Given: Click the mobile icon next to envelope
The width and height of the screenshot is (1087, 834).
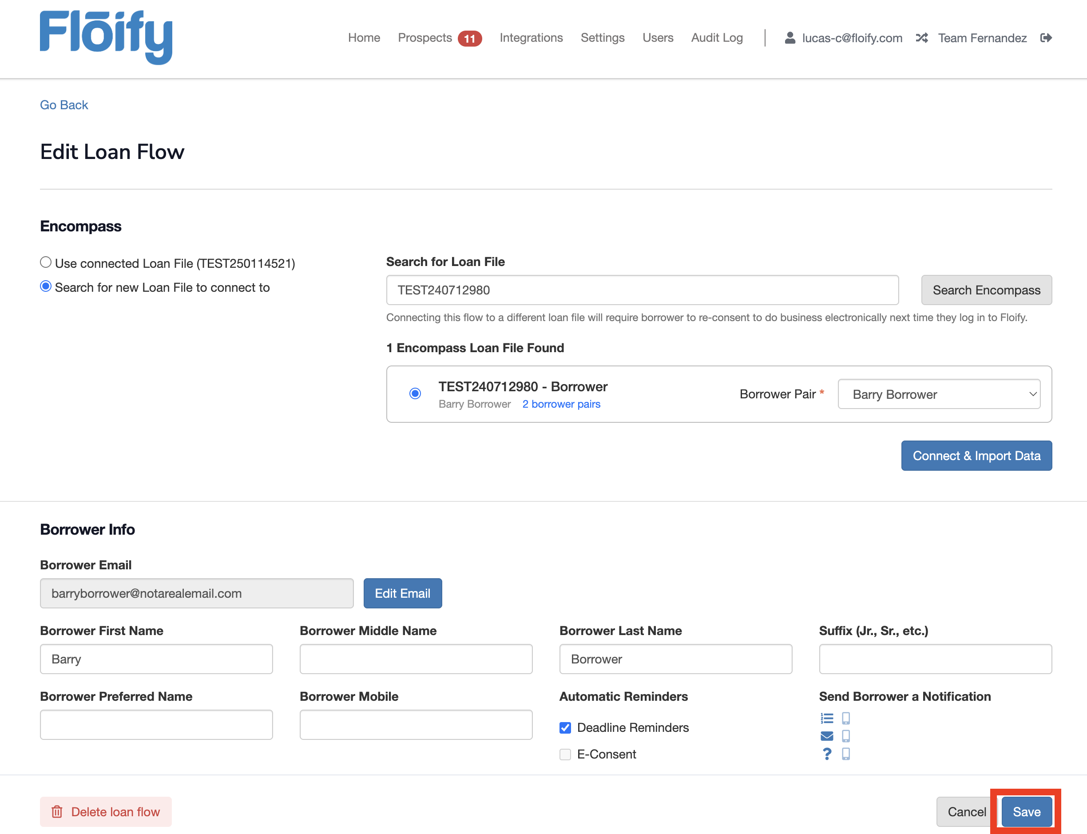Looking at the screenshot, I should click(x=846, y=736).
